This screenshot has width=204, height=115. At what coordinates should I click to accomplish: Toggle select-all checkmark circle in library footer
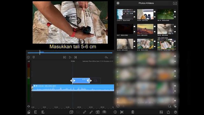pos(118,106)
